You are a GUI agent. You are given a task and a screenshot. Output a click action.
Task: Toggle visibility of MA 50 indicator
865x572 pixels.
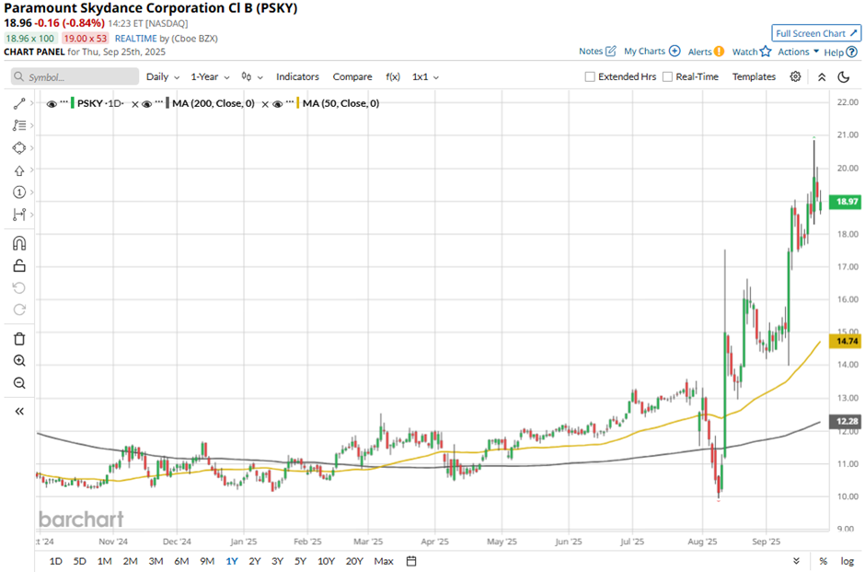click(278, 103)
